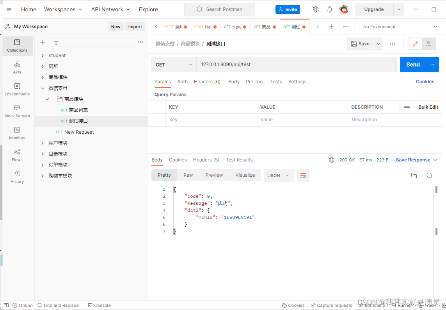Open the tab bar three-dot options
The width and height of the screenshot is (446, 310).
[346, 27]
